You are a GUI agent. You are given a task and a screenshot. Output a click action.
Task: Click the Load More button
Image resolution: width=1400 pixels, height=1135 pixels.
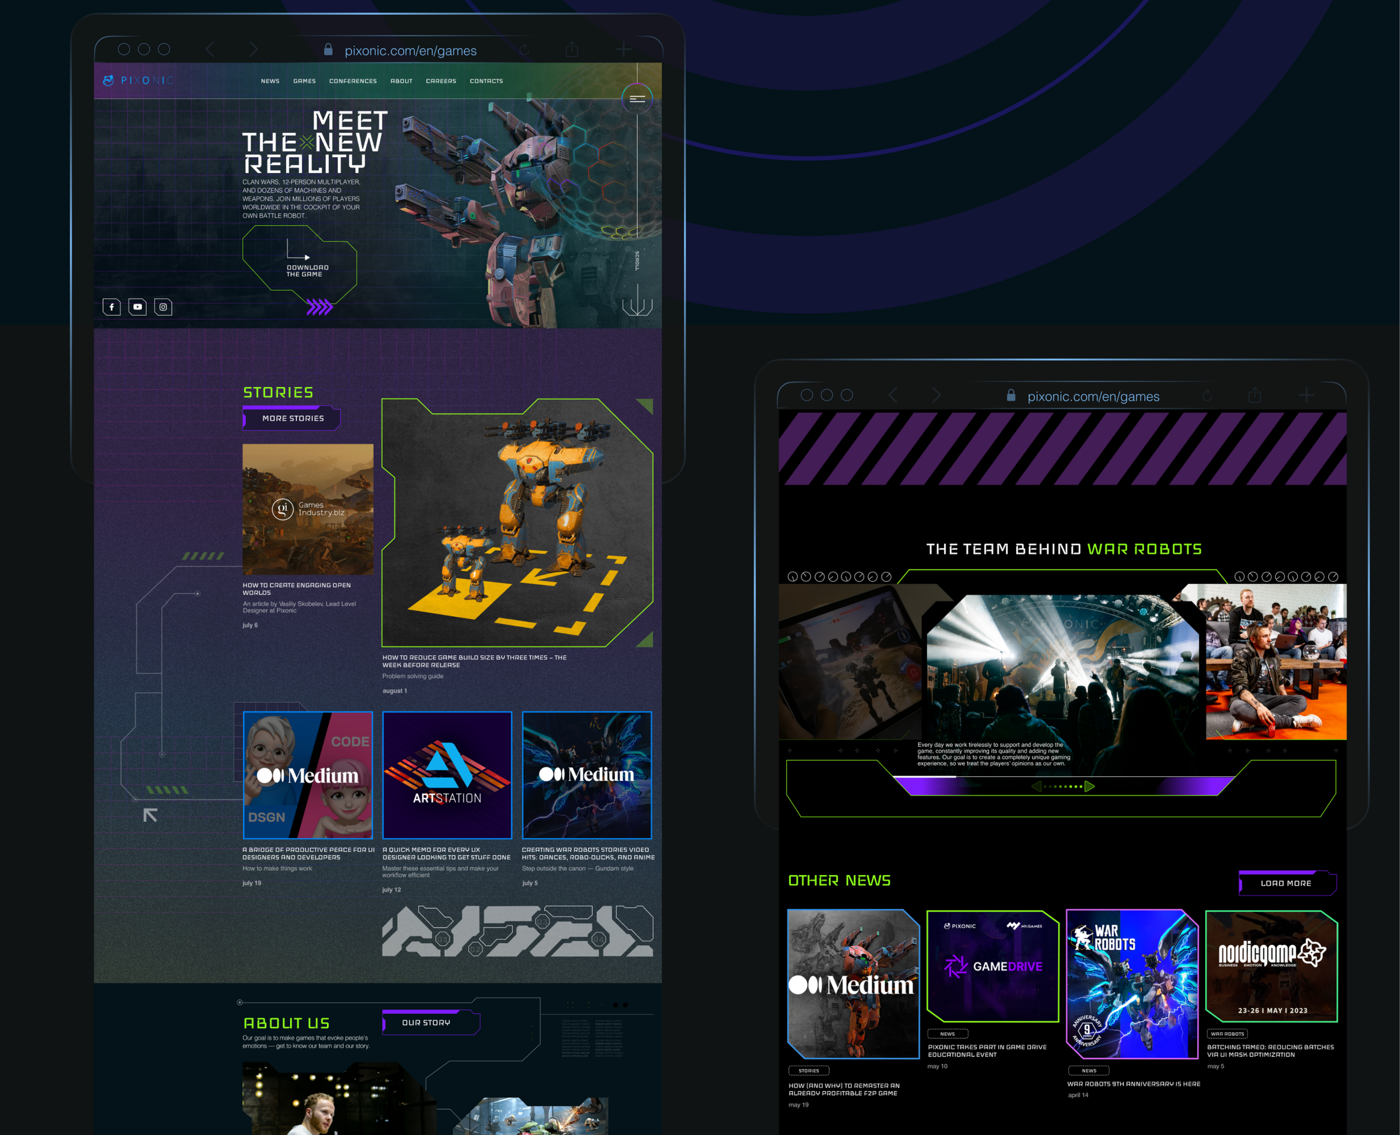(1285, 883)
